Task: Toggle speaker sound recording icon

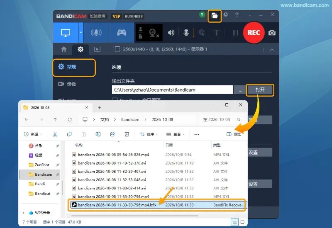Action: [x=171, y=33]
